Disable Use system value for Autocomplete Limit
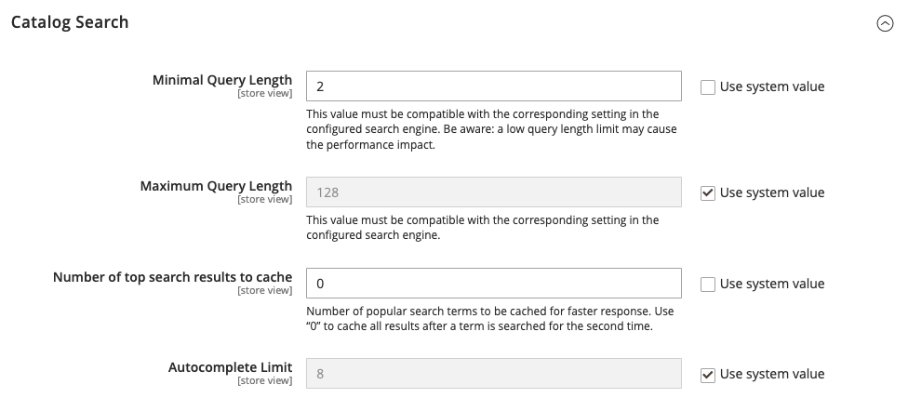 (708, 375)
